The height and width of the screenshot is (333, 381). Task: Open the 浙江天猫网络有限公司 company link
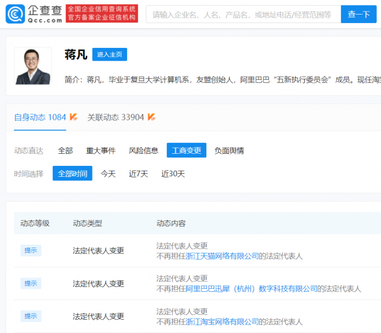pyautogui.click(x=222, y=256)
